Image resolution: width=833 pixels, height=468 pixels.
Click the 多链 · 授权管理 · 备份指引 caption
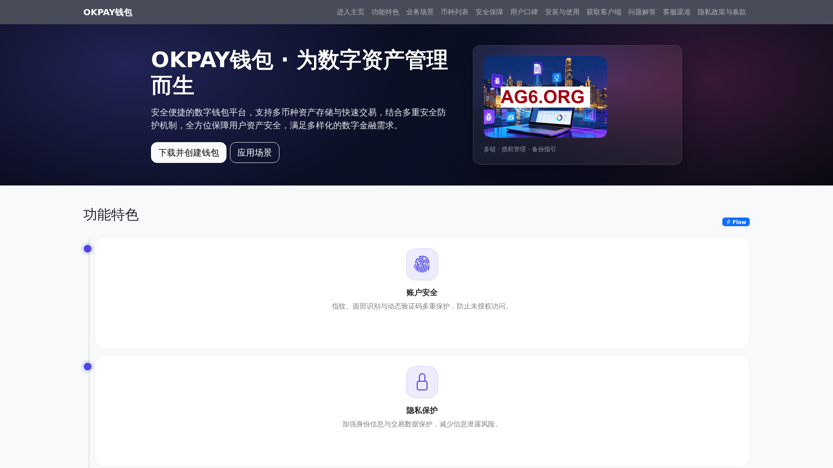pyautogui.click(x=520, y=149)
